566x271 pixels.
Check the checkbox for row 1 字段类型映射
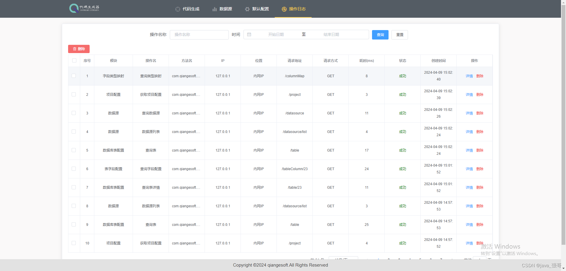tap(74, 76)
